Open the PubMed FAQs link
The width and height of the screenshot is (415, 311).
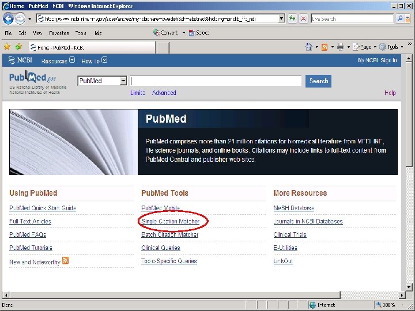(x=28, y=234)
